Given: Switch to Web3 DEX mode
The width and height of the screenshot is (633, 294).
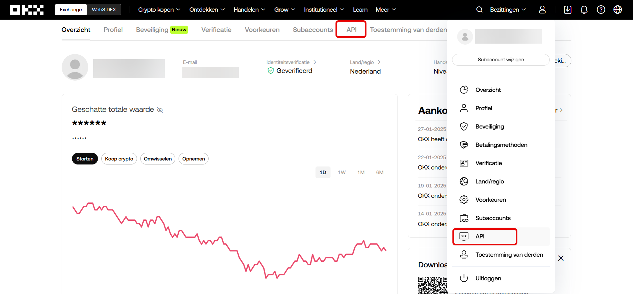Looking at the screenshot, I should point(104,10).
